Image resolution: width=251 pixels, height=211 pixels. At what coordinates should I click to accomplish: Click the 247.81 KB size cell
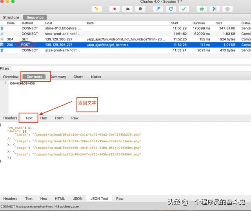227,28
